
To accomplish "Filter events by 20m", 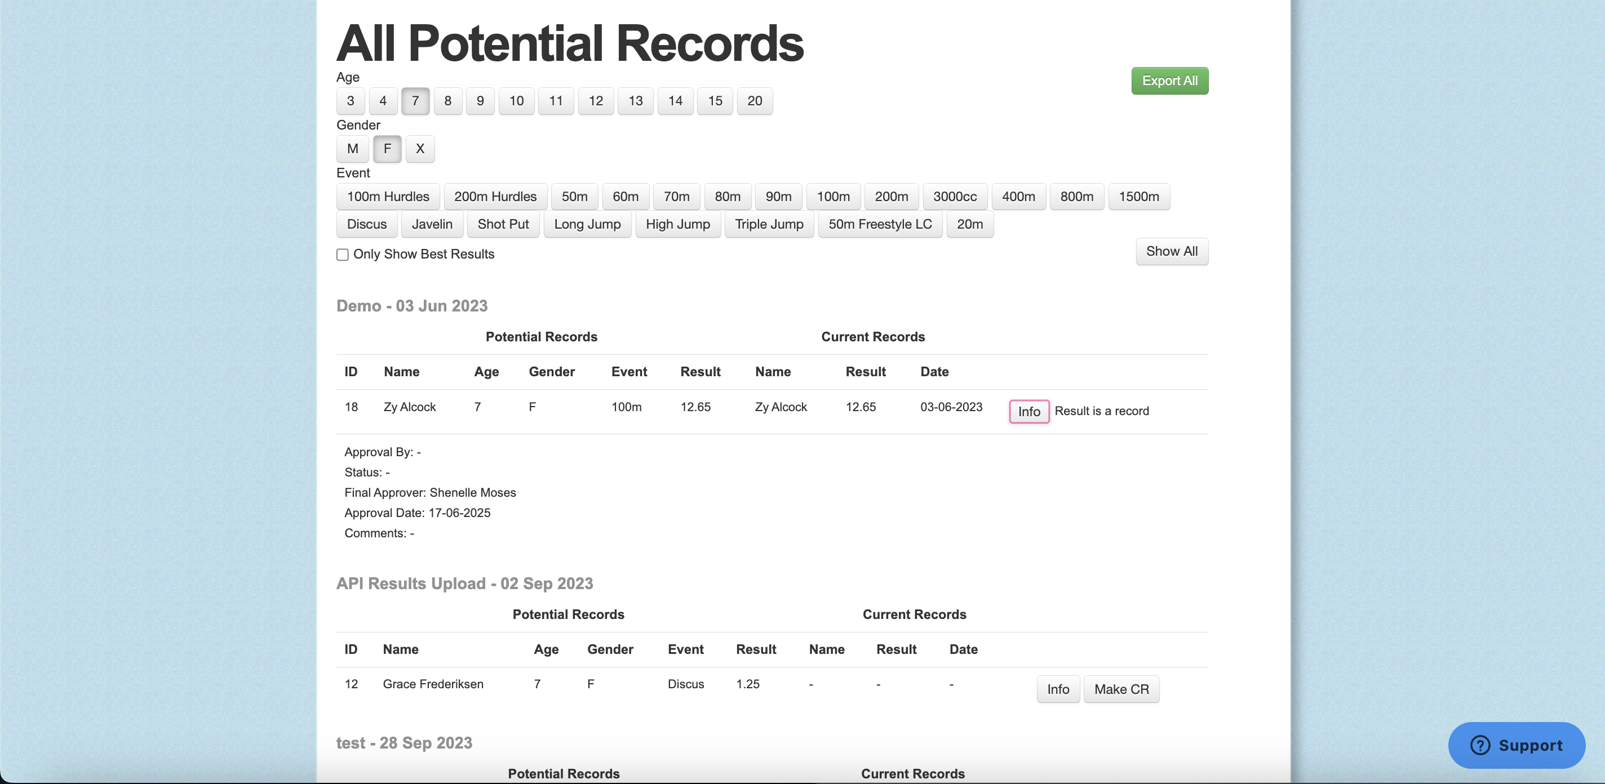I will [x=970, y=224].
